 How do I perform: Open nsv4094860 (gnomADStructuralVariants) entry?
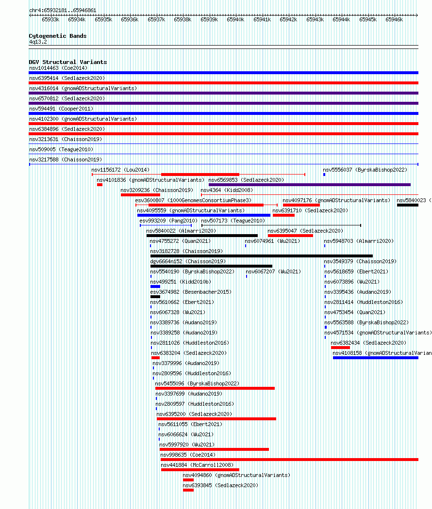(x=236, y=475)
